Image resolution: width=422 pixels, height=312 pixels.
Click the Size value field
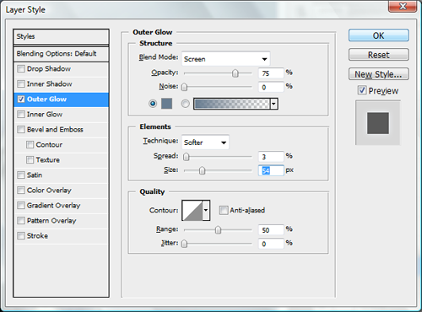[271, 170]
